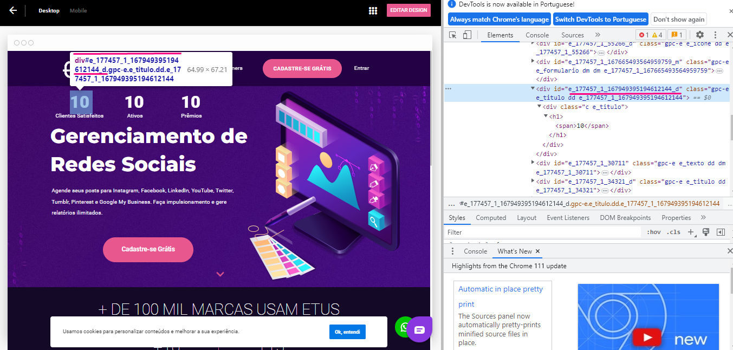This screenshot has width=733, height=350.
Task: Switch to the Elements tab
Action: 500,35
